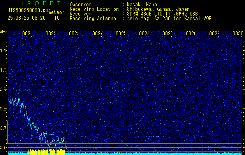Click the 0.6 frequency axis label

[x=4, y=147]
